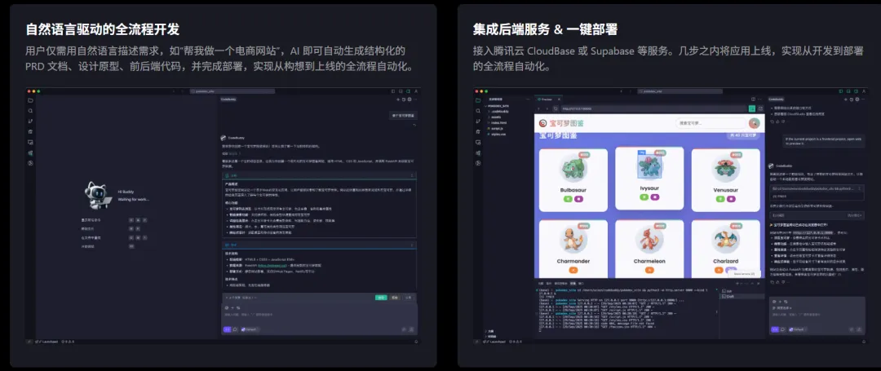The height and width of the screenshot is (371, 881).
Task: Click round avatar icon in Pokédex header
Action: (755, 123)
